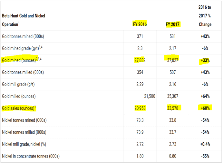Image resolution: width=223 pixels, height=163 pixels.
Task: Select the +64% change value
Action: click(205, 96)
